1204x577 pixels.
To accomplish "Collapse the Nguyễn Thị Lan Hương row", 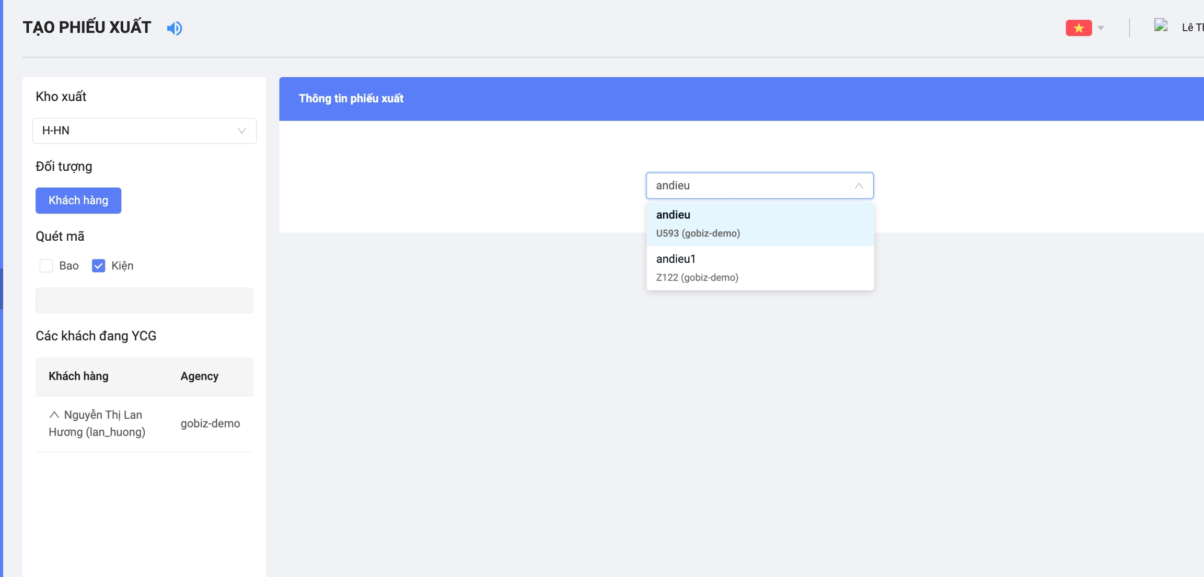I will click(x=54, y=415).
